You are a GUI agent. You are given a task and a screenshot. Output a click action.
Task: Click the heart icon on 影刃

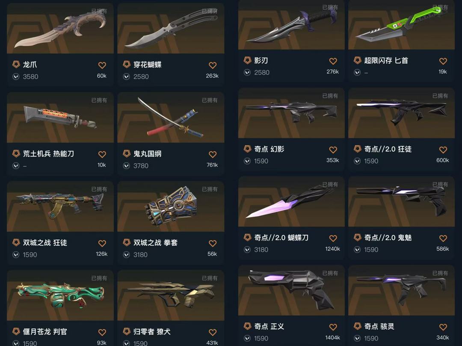click(333, 61)
